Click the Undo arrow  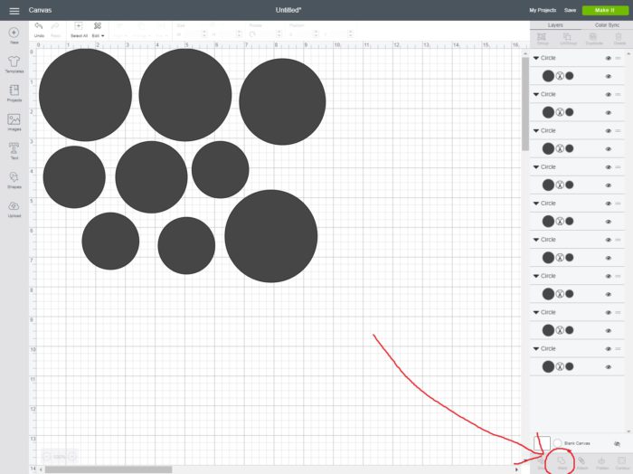39,26
